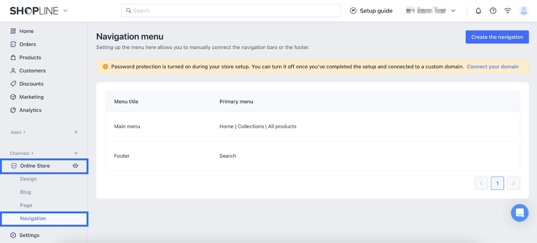
Task: Click the orange warning icon in banner
Action: [x=105, y=67]
